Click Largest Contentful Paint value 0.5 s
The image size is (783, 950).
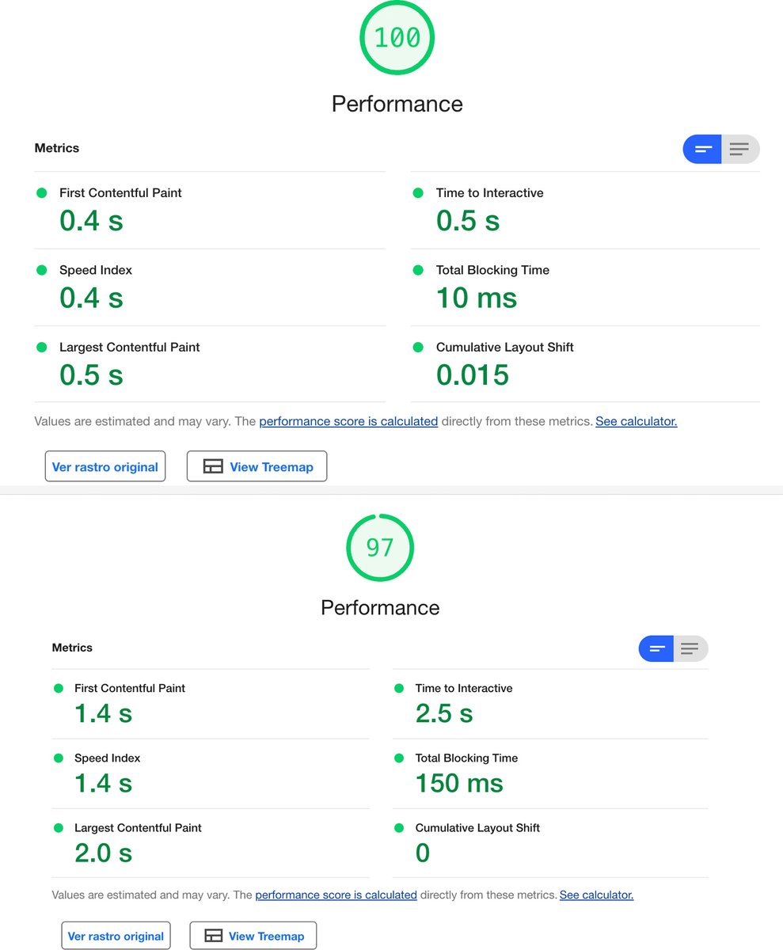pos(92,374)
